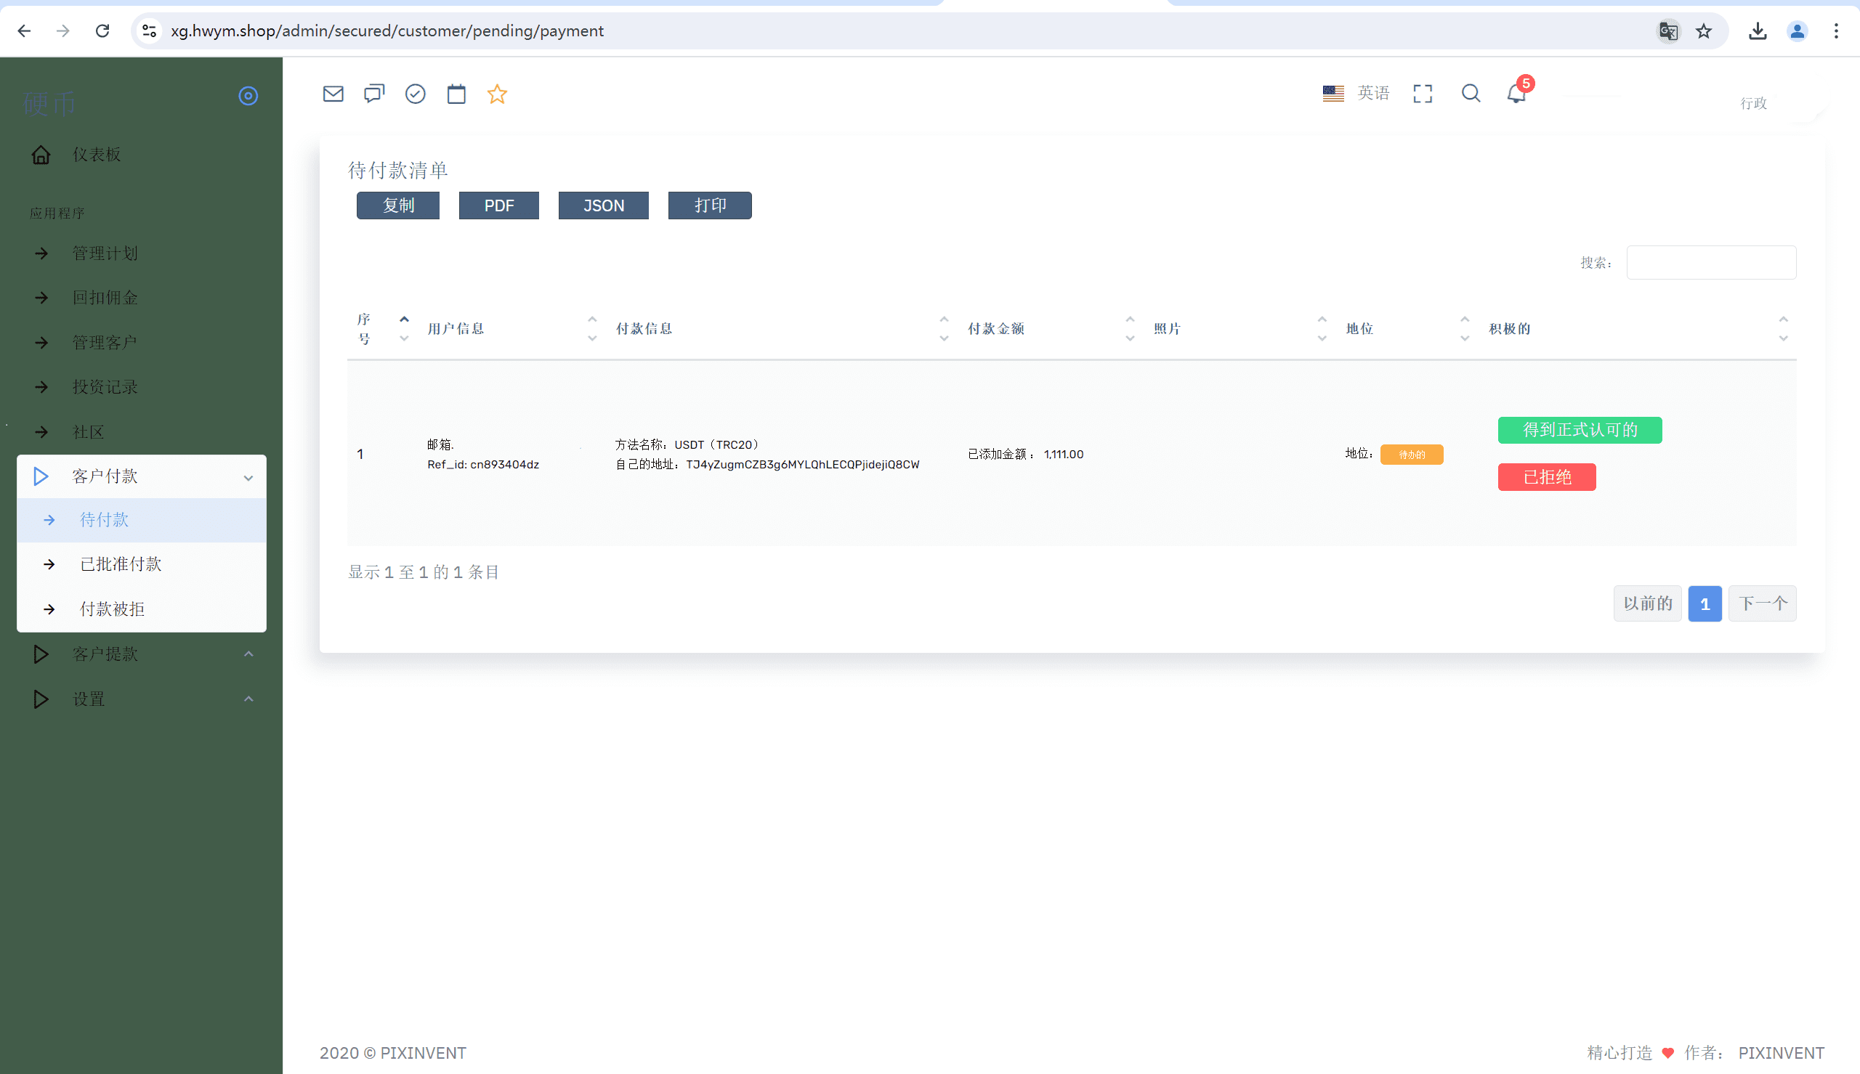This screenshot has height=1074, width=1860.
Task: Click Ref_id: cn893404dz text
Action: tap(483, 465)
